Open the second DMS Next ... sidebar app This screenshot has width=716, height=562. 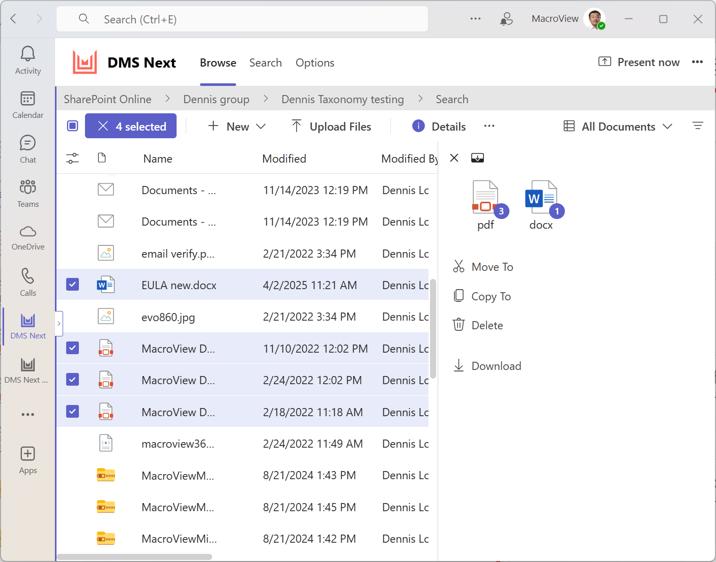coord(26,370)
